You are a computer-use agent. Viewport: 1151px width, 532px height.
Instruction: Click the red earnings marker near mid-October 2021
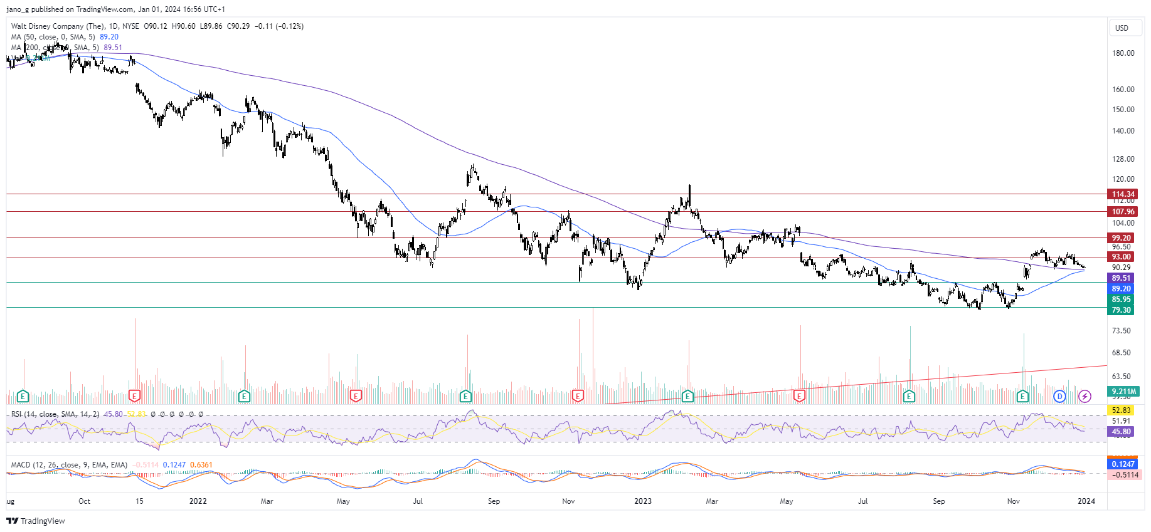point(134,396)
